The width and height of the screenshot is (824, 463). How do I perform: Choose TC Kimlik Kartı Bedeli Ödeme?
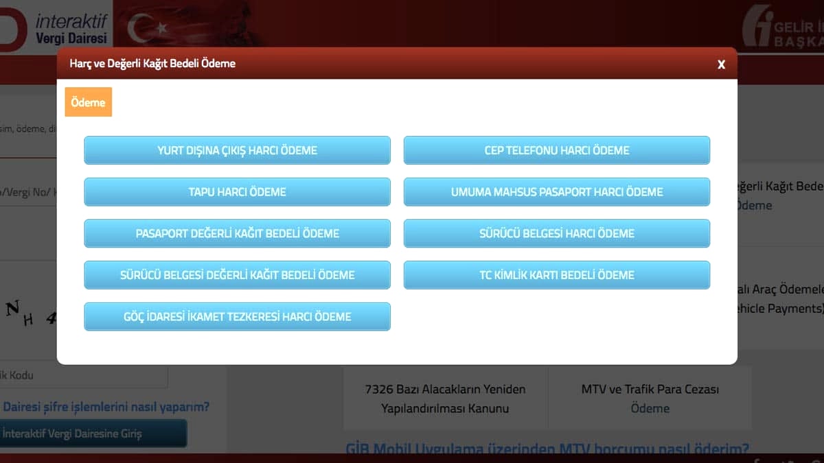(556, 275)
